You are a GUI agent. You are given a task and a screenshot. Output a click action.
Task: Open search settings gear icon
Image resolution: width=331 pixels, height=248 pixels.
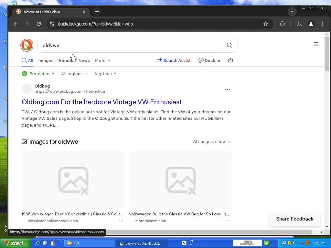point(230,60)
